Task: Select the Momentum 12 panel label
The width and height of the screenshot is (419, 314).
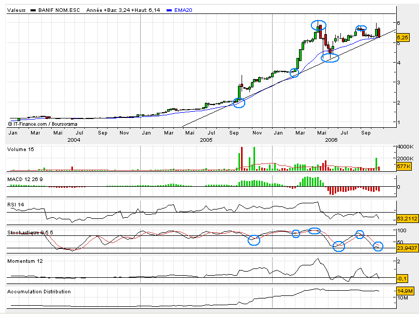Action: pyautogui.click(x=25, y=261)
